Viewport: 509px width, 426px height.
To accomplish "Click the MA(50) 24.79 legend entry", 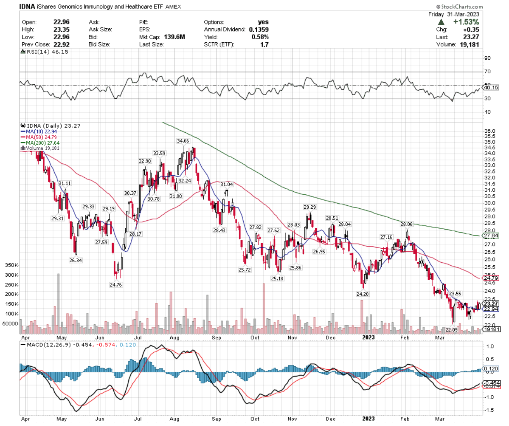I will 39,137.
